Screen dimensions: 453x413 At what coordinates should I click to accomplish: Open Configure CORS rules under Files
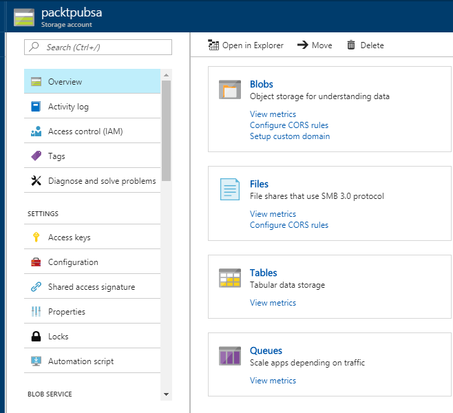288,225
